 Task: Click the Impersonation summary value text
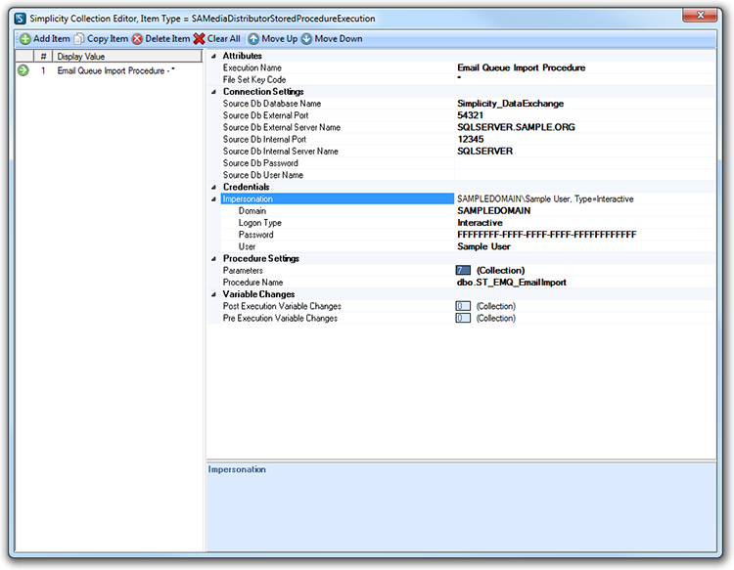pyautogui.click(x=545, y=199)
